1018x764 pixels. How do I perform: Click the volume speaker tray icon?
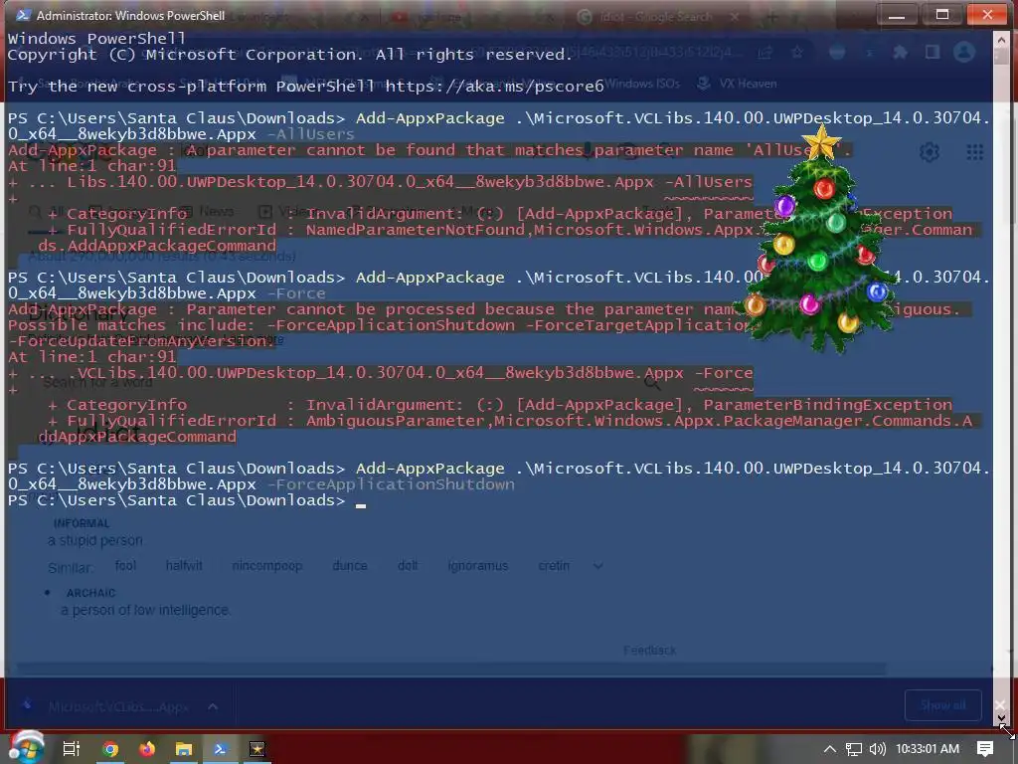tap(877, 749)
